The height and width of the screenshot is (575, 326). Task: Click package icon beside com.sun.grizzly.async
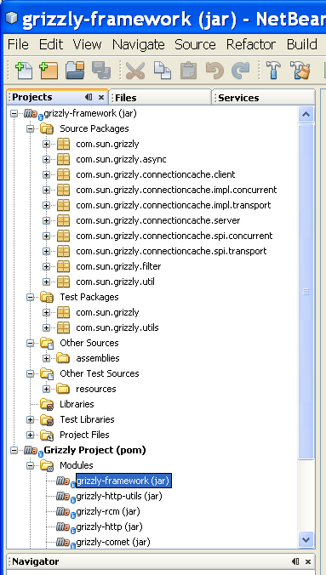coord(63,159)
